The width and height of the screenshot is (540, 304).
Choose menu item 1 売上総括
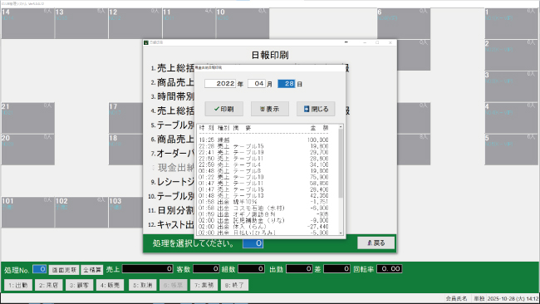click(172, 68)
